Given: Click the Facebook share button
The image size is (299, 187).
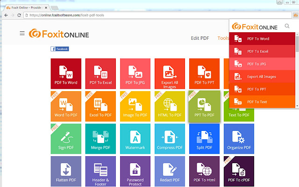Looking at the screenshot, I should coord(60,49).
